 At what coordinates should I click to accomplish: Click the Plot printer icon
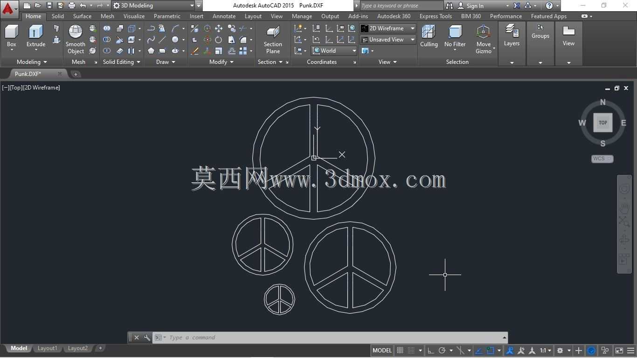(71, 6)
